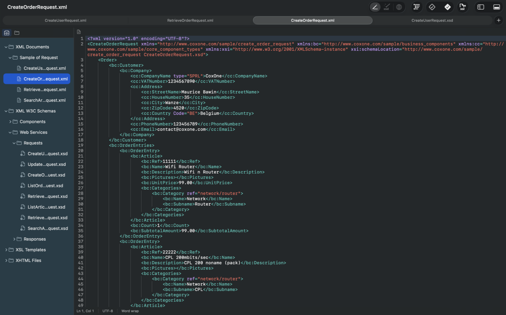Toggle the outlined diamond validation icon
The image size is (506, 315).
pyautogui.click(x=432, y=7)
